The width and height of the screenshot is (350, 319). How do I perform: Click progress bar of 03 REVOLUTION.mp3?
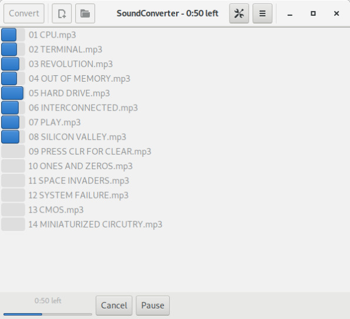[13, 64]
